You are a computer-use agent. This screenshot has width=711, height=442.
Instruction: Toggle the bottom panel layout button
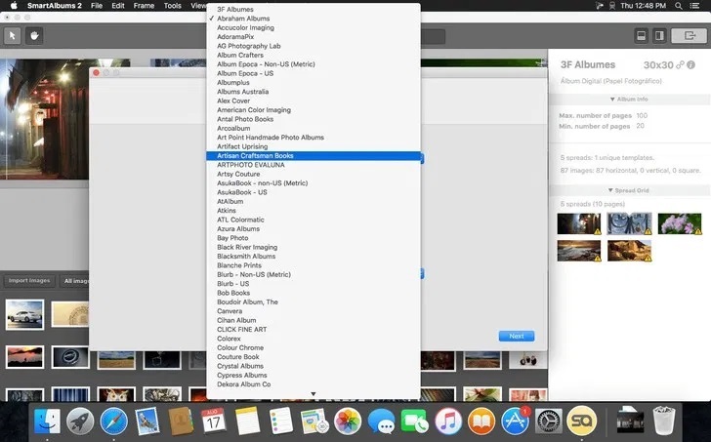(x=641, y=36)
